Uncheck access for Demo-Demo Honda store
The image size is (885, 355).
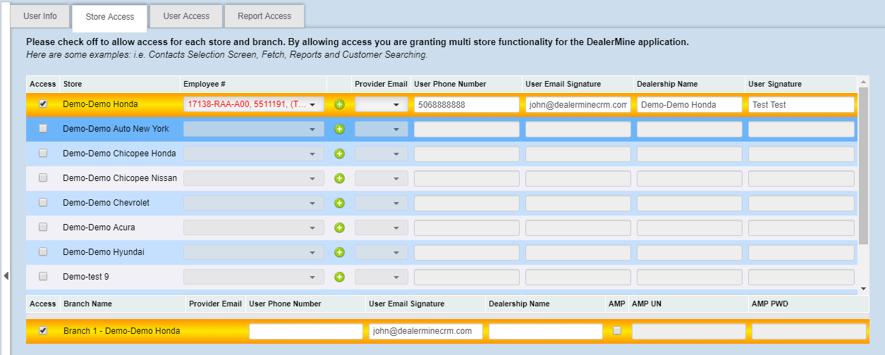click(x=43, y=104)
